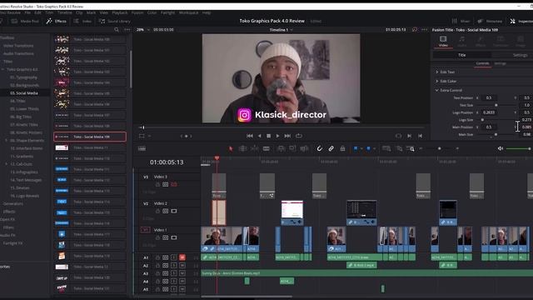The height and width of the screenshot is (300, 533).
Task: Click the Trim Edit Mode tool
Action: click(242, 148)
